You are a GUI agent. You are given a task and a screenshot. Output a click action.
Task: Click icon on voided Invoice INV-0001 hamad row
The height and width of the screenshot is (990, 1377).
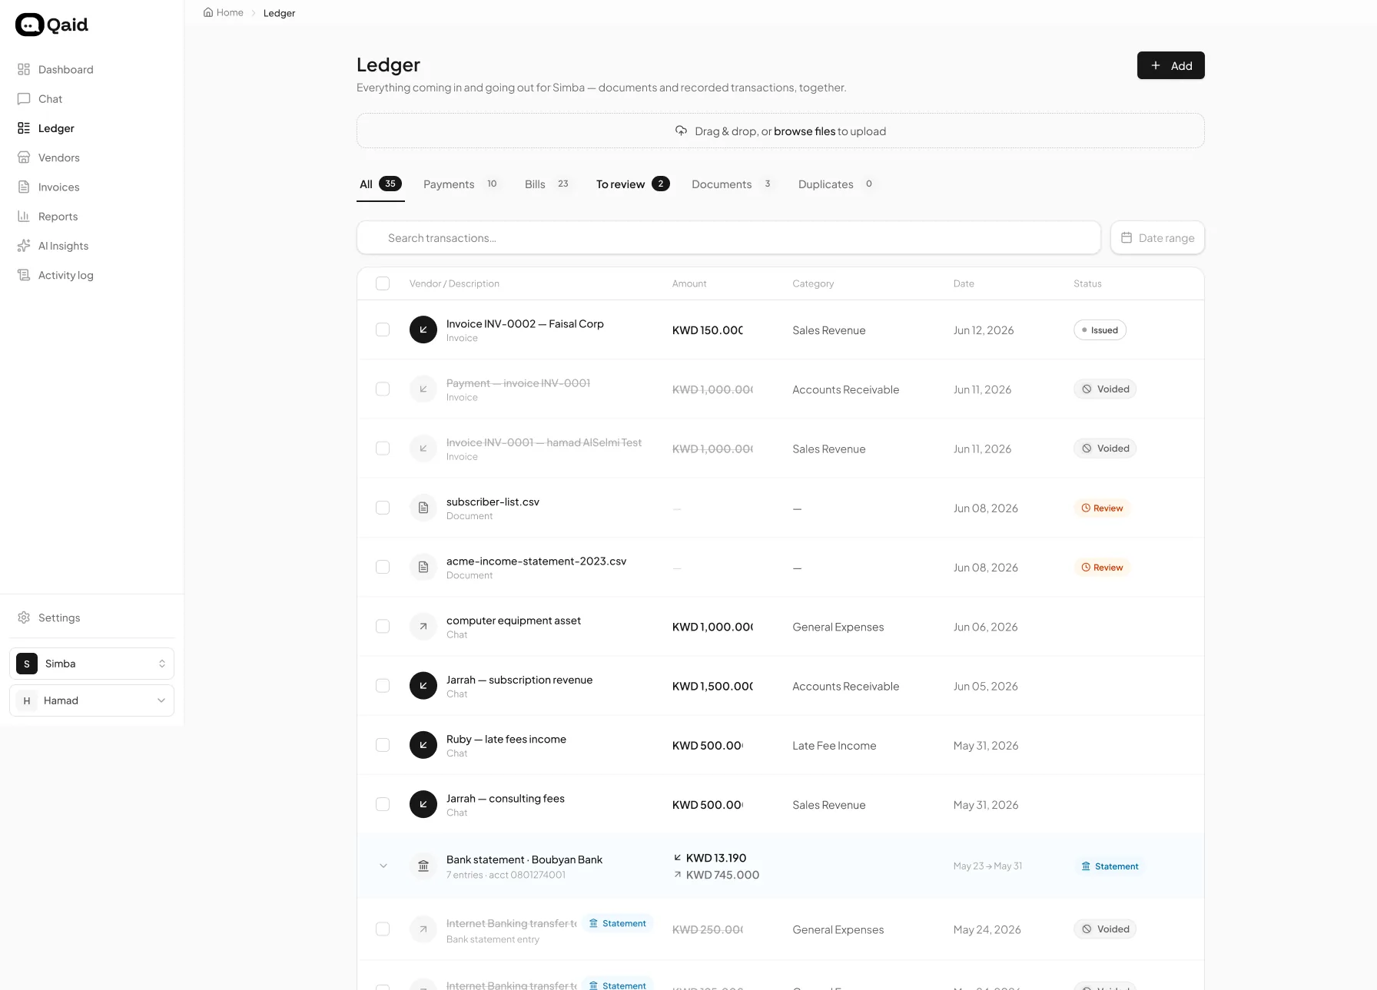click(423, 448)
